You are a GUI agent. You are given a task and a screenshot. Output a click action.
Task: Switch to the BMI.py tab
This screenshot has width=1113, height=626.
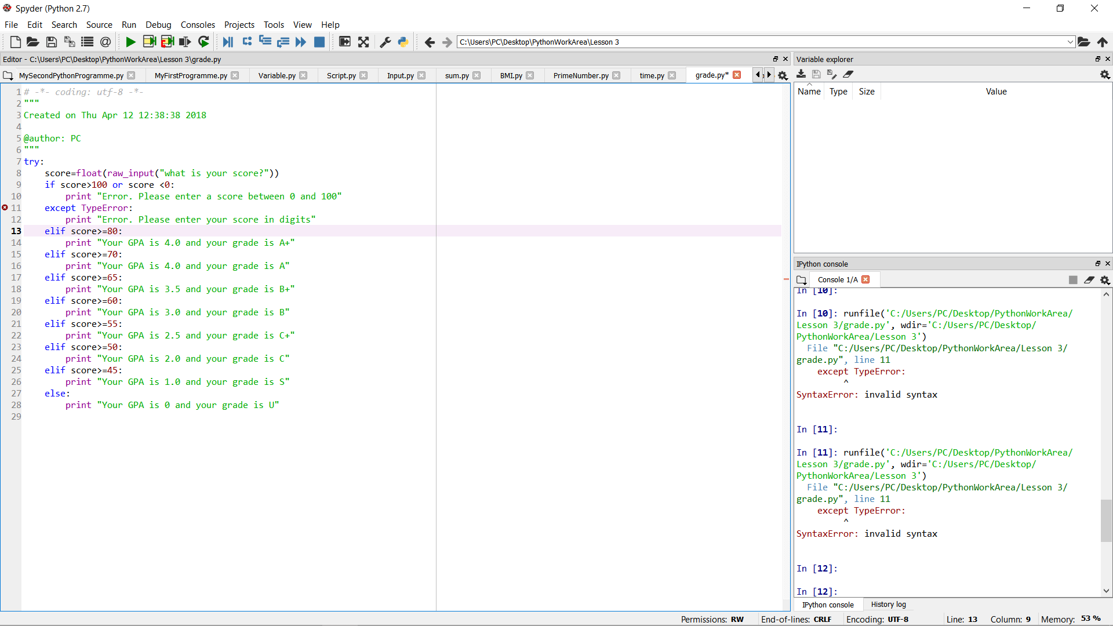point(511,75)
